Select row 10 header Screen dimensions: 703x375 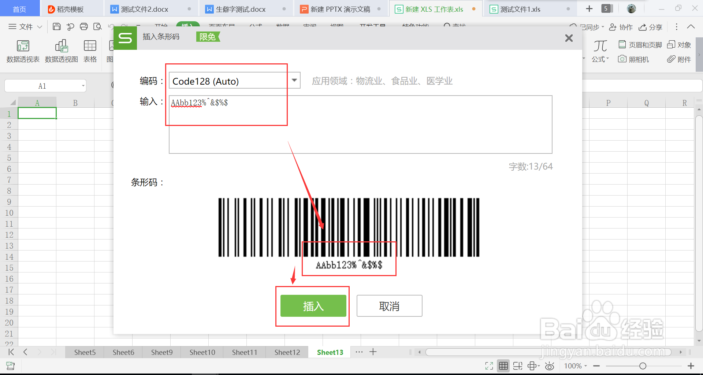[x=9, y=213]
